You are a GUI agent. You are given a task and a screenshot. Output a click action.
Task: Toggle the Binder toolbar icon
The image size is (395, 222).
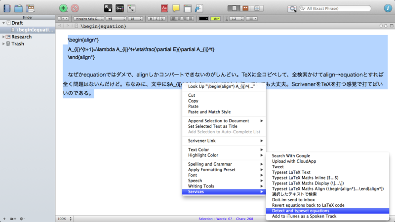click(7, 8)
